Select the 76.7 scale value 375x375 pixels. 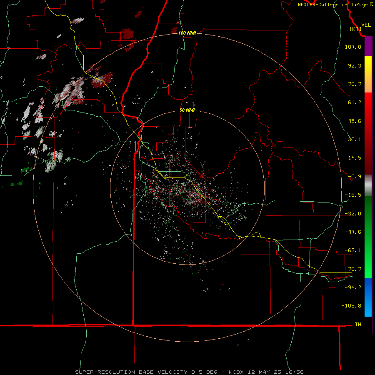pos(355,84)
